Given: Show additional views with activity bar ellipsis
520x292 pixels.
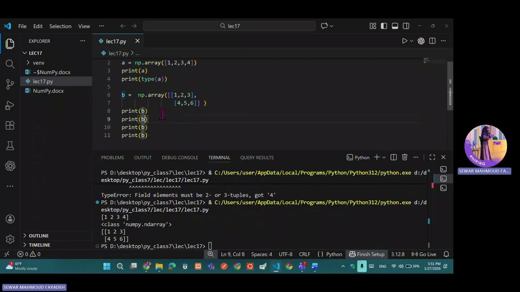Looking at the screenshot, I should point(10,186).
